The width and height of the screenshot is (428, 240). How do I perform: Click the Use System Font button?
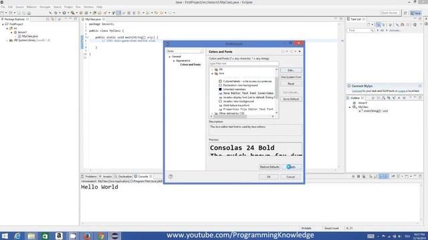(291, 77)
